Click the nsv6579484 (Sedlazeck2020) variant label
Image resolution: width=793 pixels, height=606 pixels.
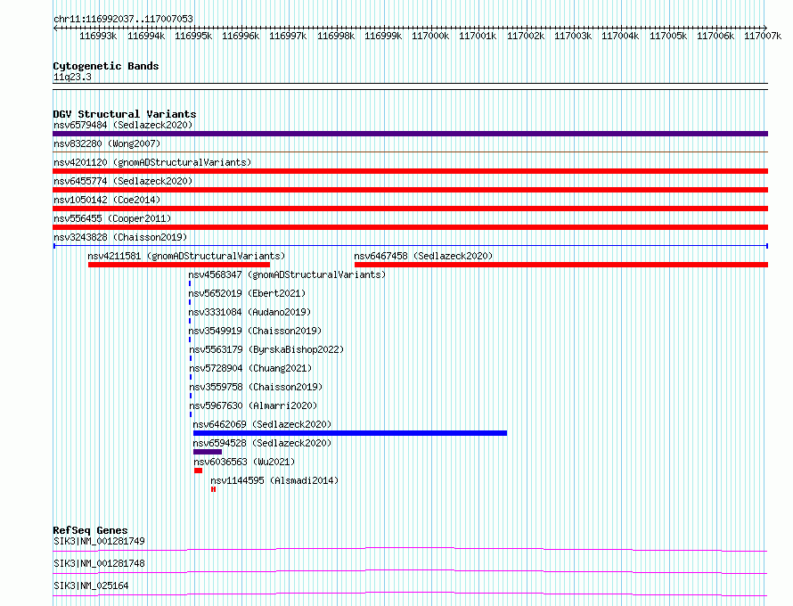point(123,125)
